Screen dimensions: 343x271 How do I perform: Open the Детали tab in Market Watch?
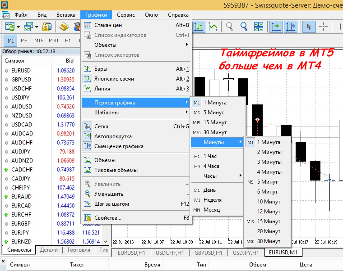(49, 250)
